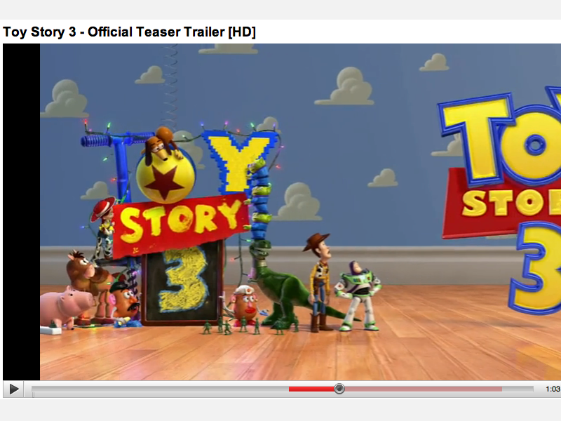Screen dimensions: 561x421
Task: Click the seek bar playhead knob
Action: (339, 389)
